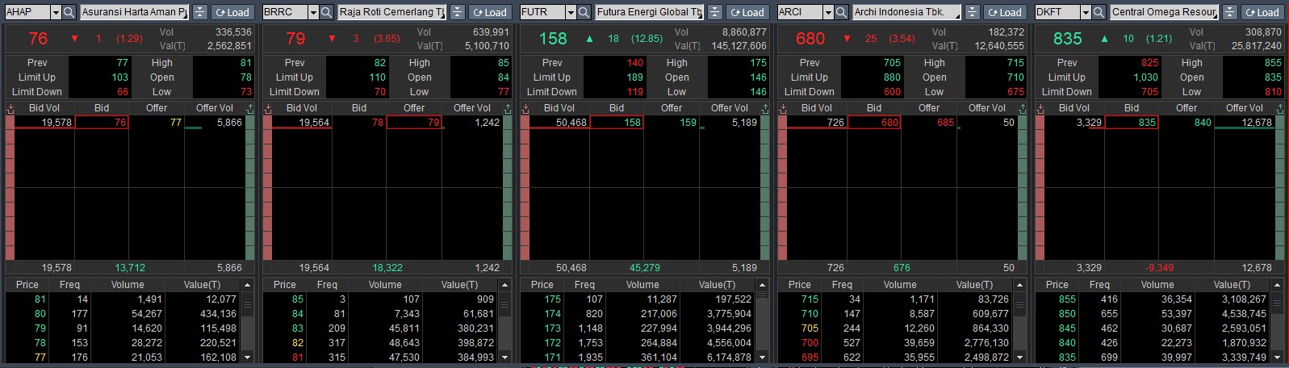Click DKFT price row 855
The width and height of the screenshot is (1289, 368).
tap(1153, 299)
